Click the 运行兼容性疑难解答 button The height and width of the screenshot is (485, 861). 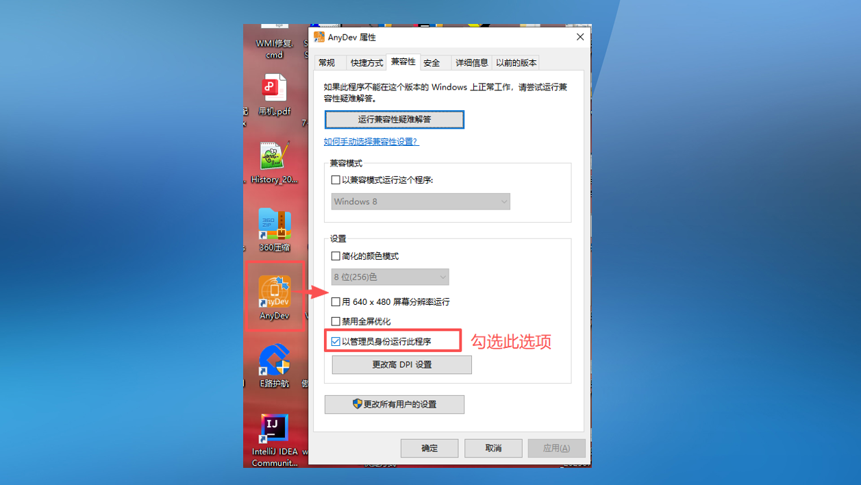(395, 119)
